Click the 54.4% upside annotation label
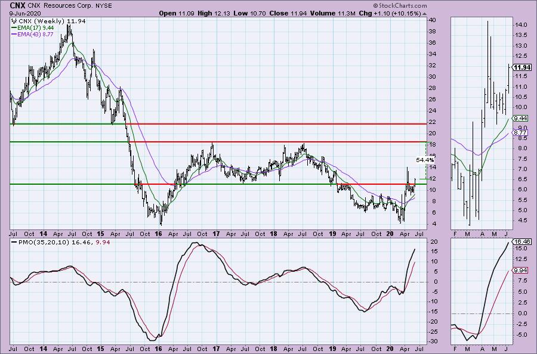Screen dimensions: 537x354 (425, 160)
